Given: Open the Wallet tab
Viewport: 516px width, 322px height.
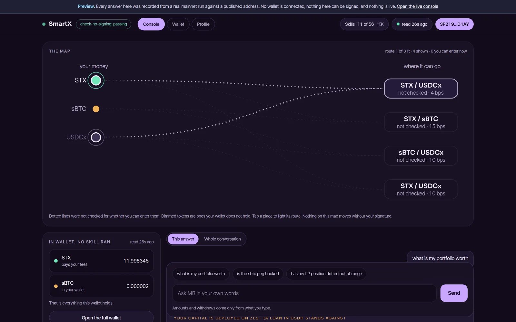Looking at the screenshot, I should tap(178, 24).
